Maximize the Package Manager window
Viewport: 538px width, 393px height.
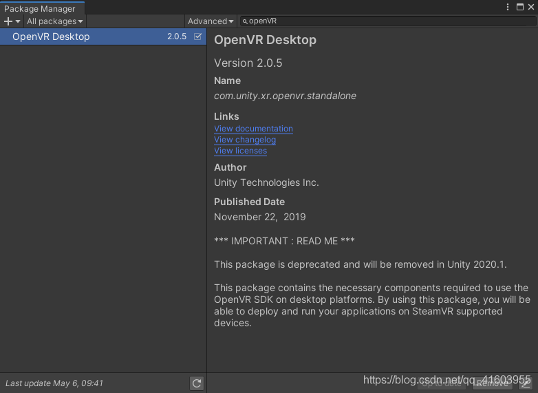tap(520, 7)
